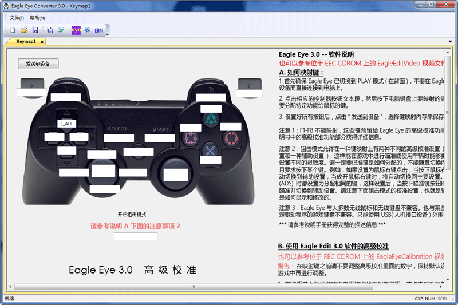
Task: Select the left stick center L3 field
Action: point(104,171)
